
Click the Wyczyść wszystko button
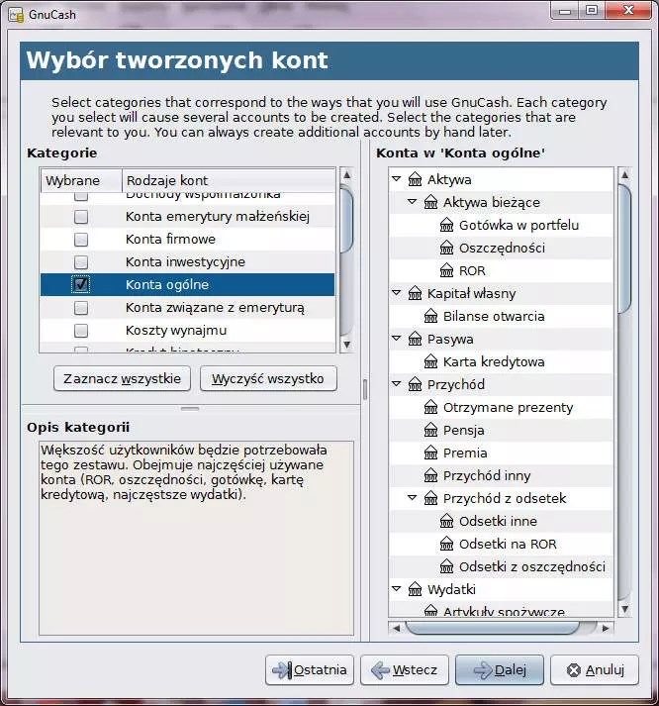pos(268,378)
